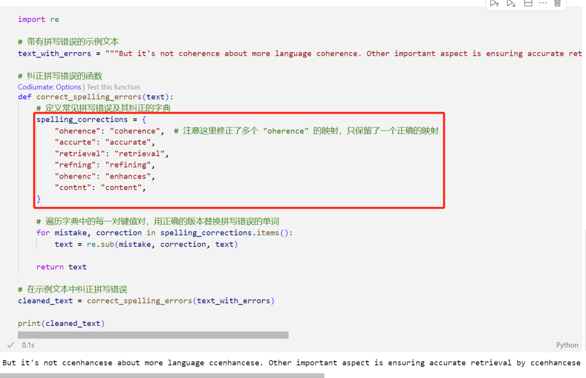This screenshot has width=586, height=378.
Task: Delete the cell via trash icon
Action: [x=557, y=3]
